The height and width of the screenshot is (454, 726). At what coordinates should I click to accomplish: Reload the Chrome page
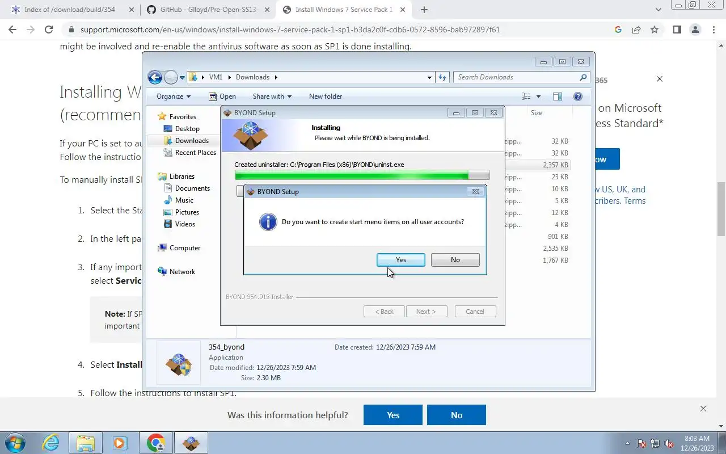pyautogui.click(x=49, y=30)
